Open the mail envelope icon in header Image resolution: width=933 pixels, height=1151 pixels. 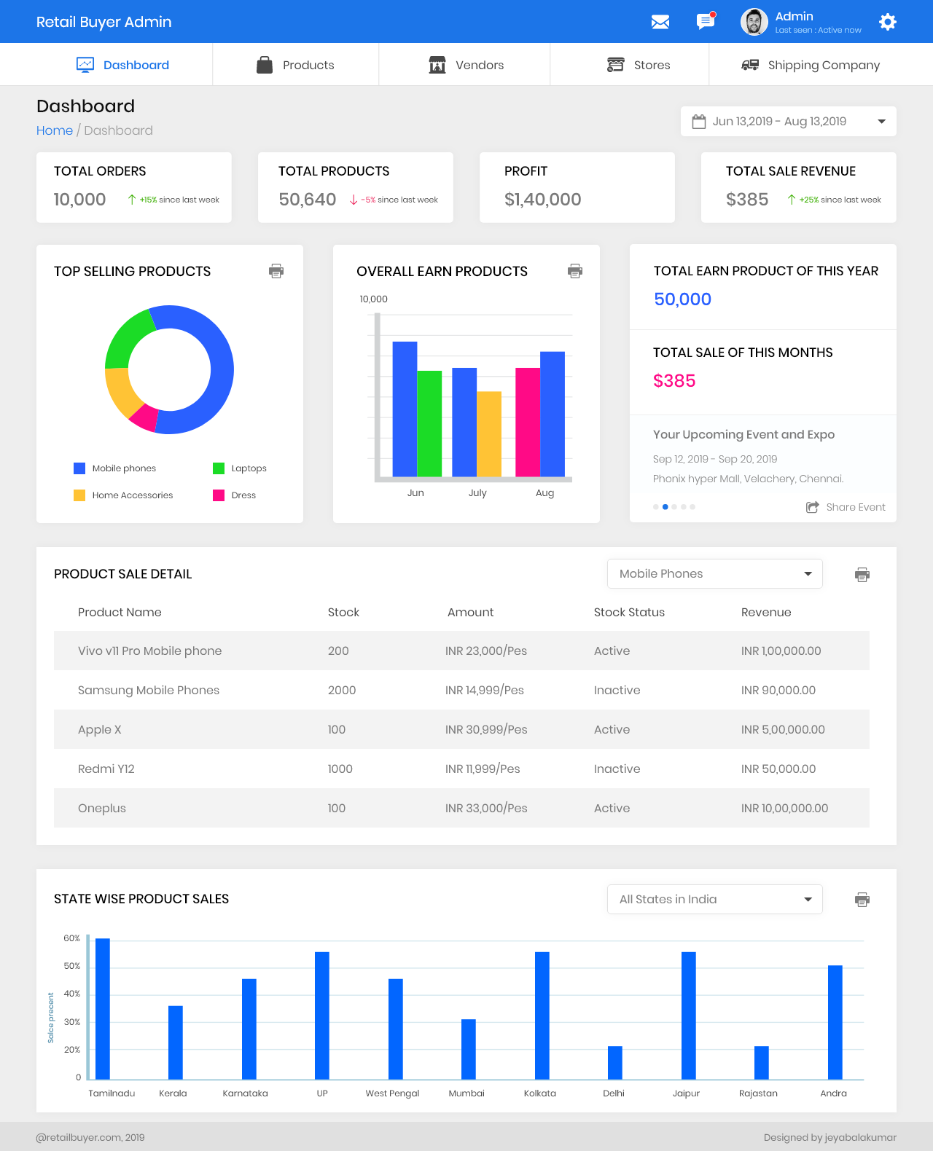coord(660,22)
